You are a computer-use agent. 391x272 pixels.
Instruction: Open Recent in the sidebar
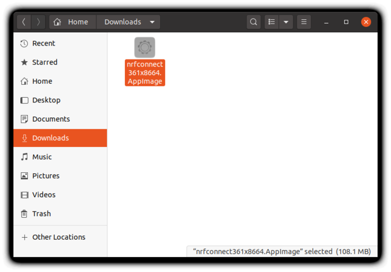point(61,43)
